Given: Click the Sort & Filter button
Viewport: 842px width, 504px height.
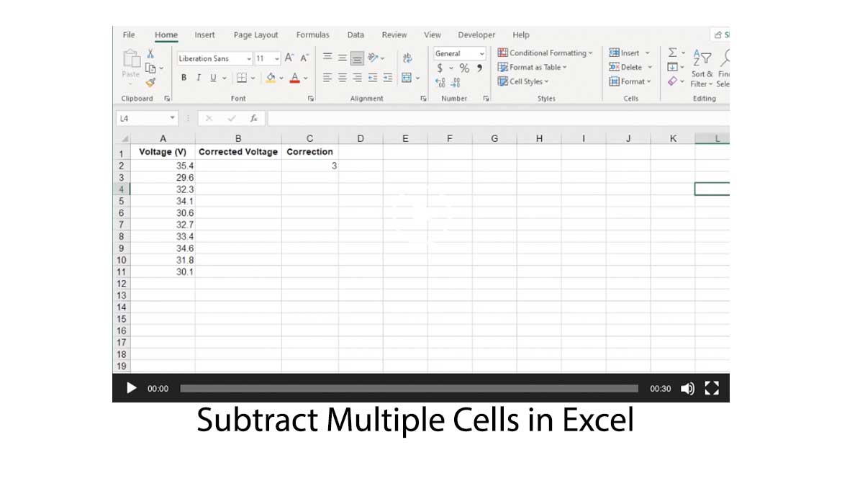Looking at the screenshot, I should click(x=701, y=69).
